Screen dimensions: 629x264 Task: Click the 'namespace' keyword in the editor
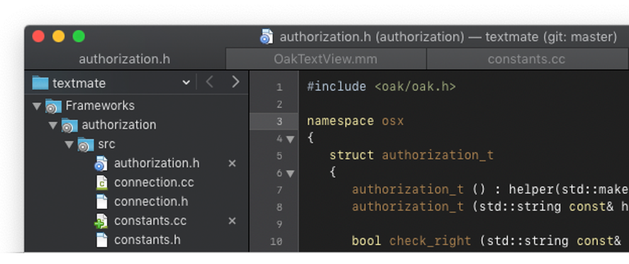(x=340, y=121)
